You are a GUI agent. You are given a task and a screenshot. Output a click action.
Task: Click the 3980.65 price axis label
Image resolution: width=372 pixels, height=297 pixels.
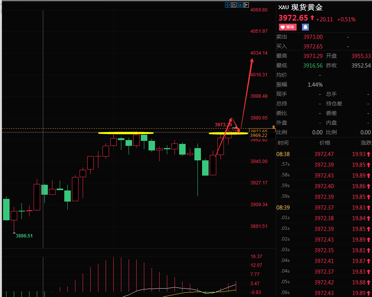[x=259, y=118]
